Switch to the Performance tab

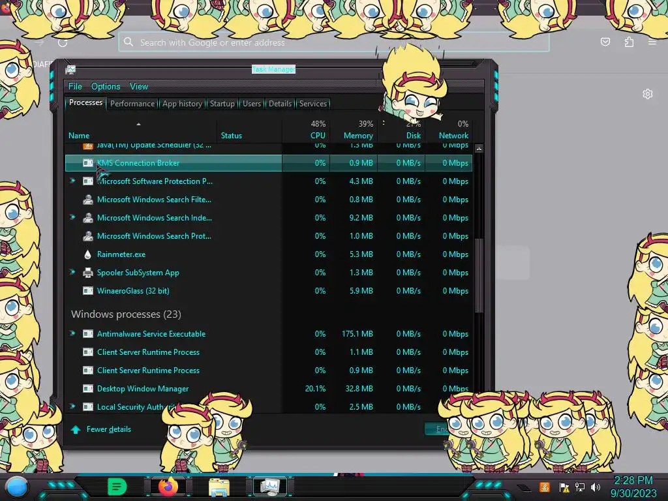(132, 104)
